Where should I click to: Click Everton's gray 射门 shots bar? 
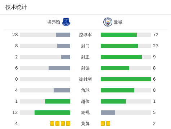[x=64, y=46]
